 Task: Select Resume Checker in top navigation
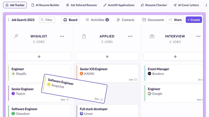tap(154, 5)
